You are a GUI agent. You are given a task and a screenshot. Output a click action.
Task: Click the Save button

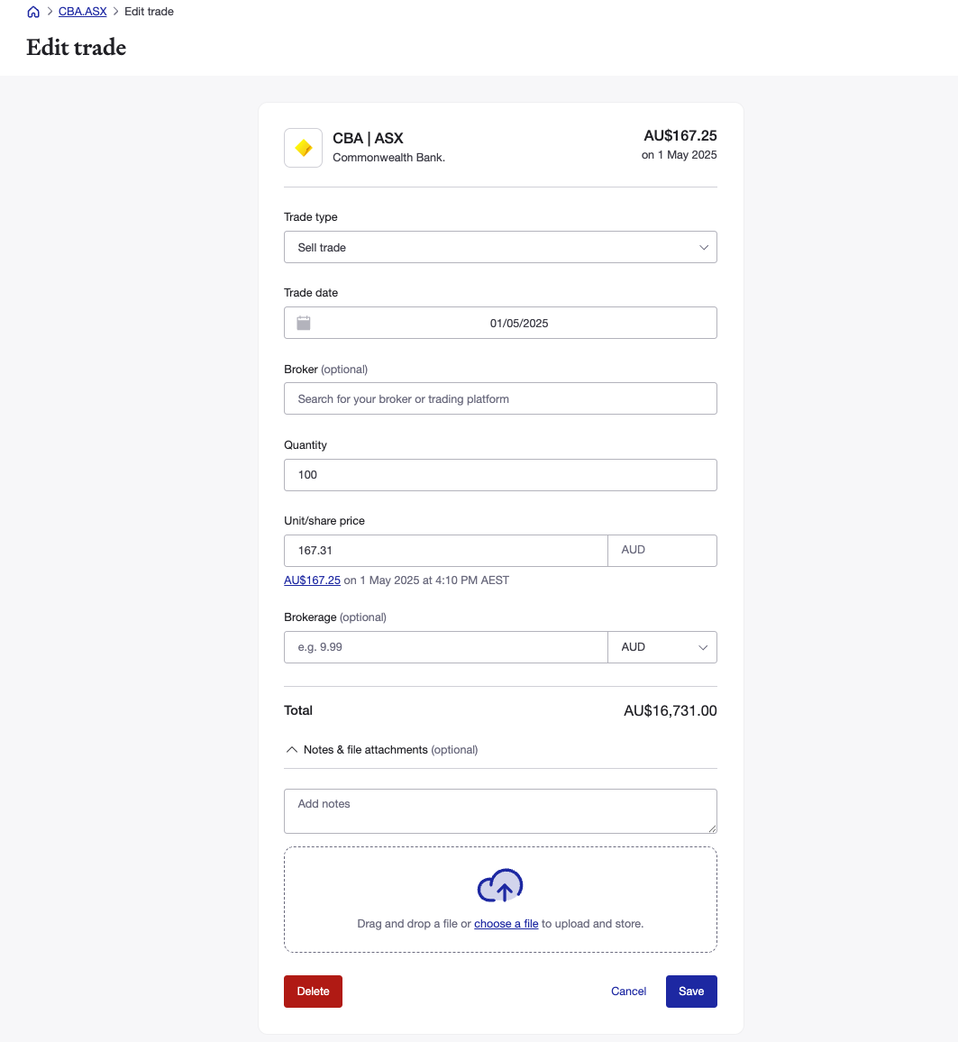(x=691, y=991)
